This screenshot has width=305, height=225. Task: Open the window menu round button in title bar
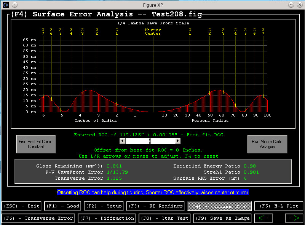click(15, 5)
